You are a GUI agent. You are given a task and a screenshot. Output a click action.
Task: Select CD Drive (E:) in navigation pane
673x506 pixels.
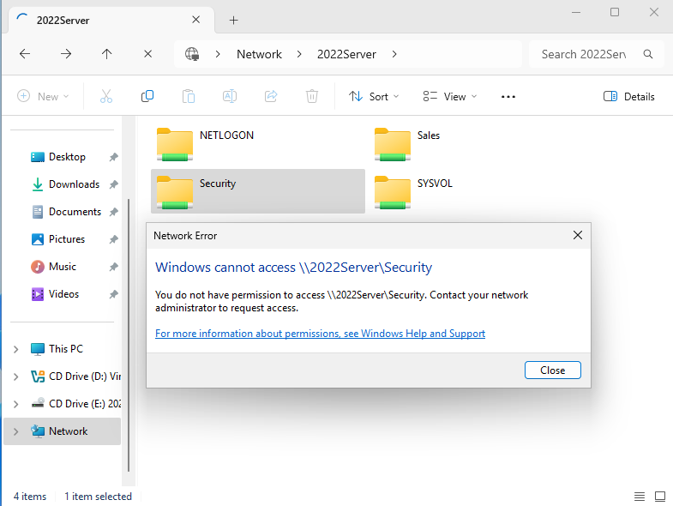(75, 404)
